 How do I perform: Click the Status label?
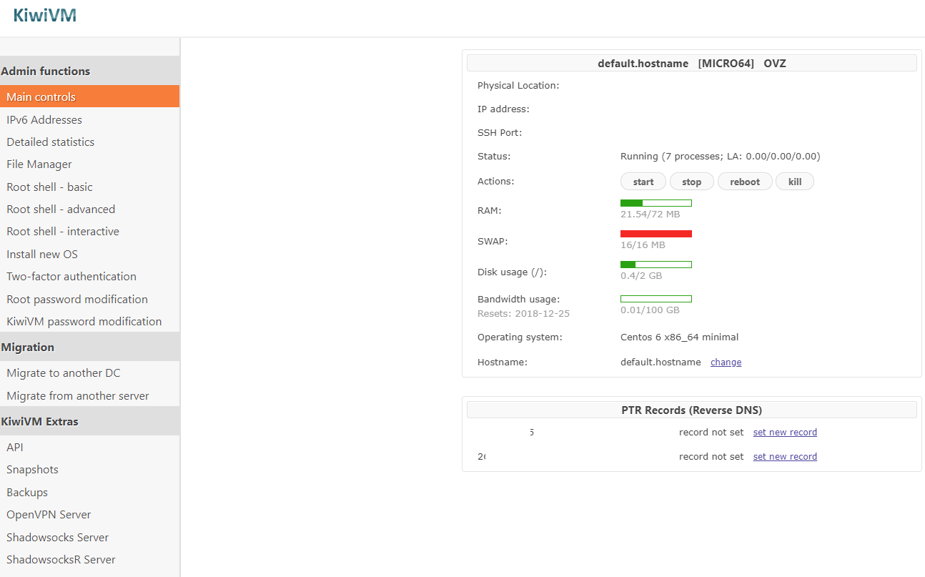[x=494, y=156]
